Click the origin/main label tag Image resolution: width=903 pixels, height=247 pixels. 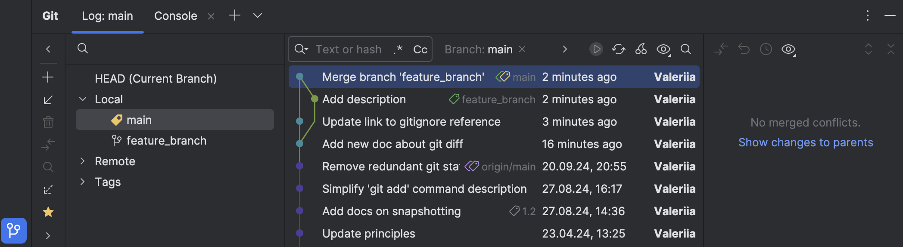click(500, 167)
